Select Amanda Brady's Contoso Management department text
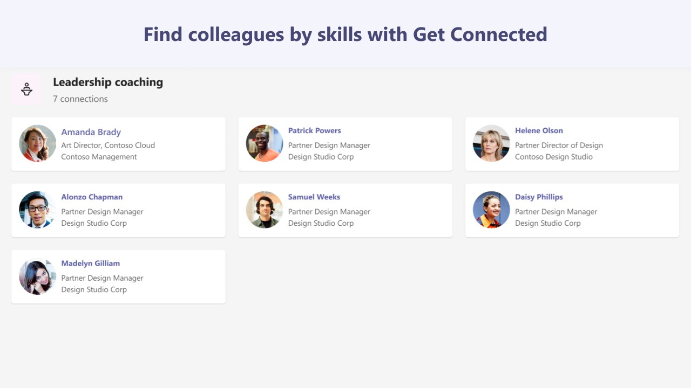Screen dimensions: 691x388 tap(99, 157)
